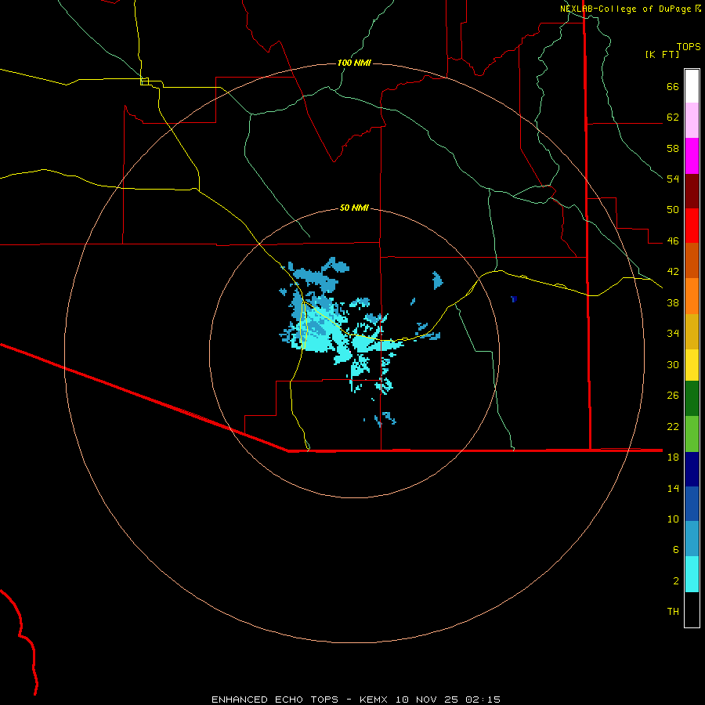Click the bright red legend swatch

point(692,226)
